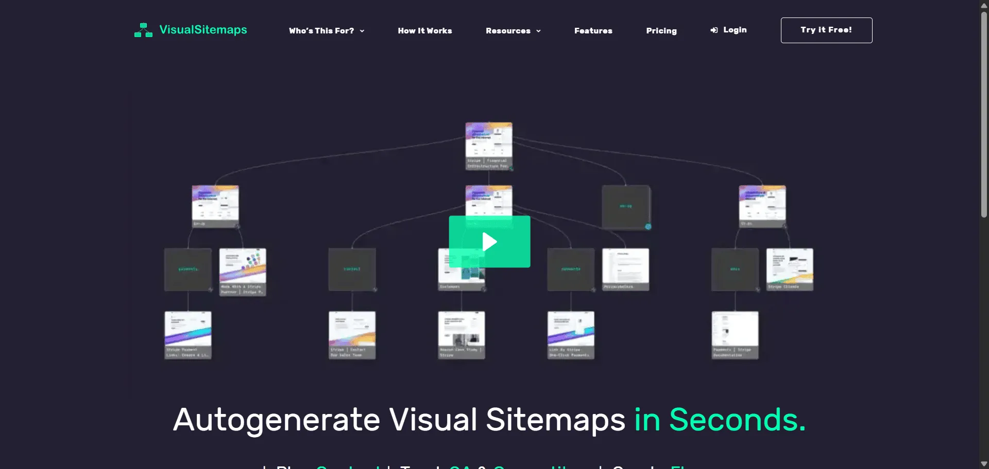The height and width of the screenshot is (469, 989).
Task: Click the Login link
Action: tap(734, 30)
